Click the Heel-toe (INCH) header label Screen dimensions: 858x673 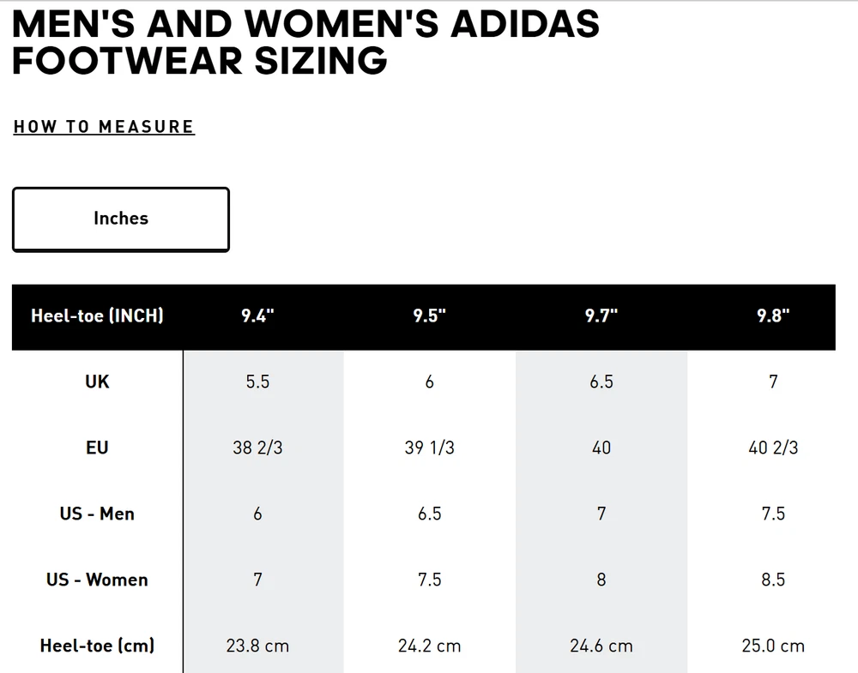coord(97,315)
